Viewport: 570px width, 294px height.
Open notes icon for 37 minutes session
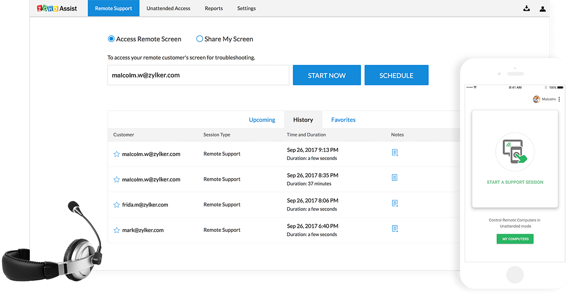395,178
